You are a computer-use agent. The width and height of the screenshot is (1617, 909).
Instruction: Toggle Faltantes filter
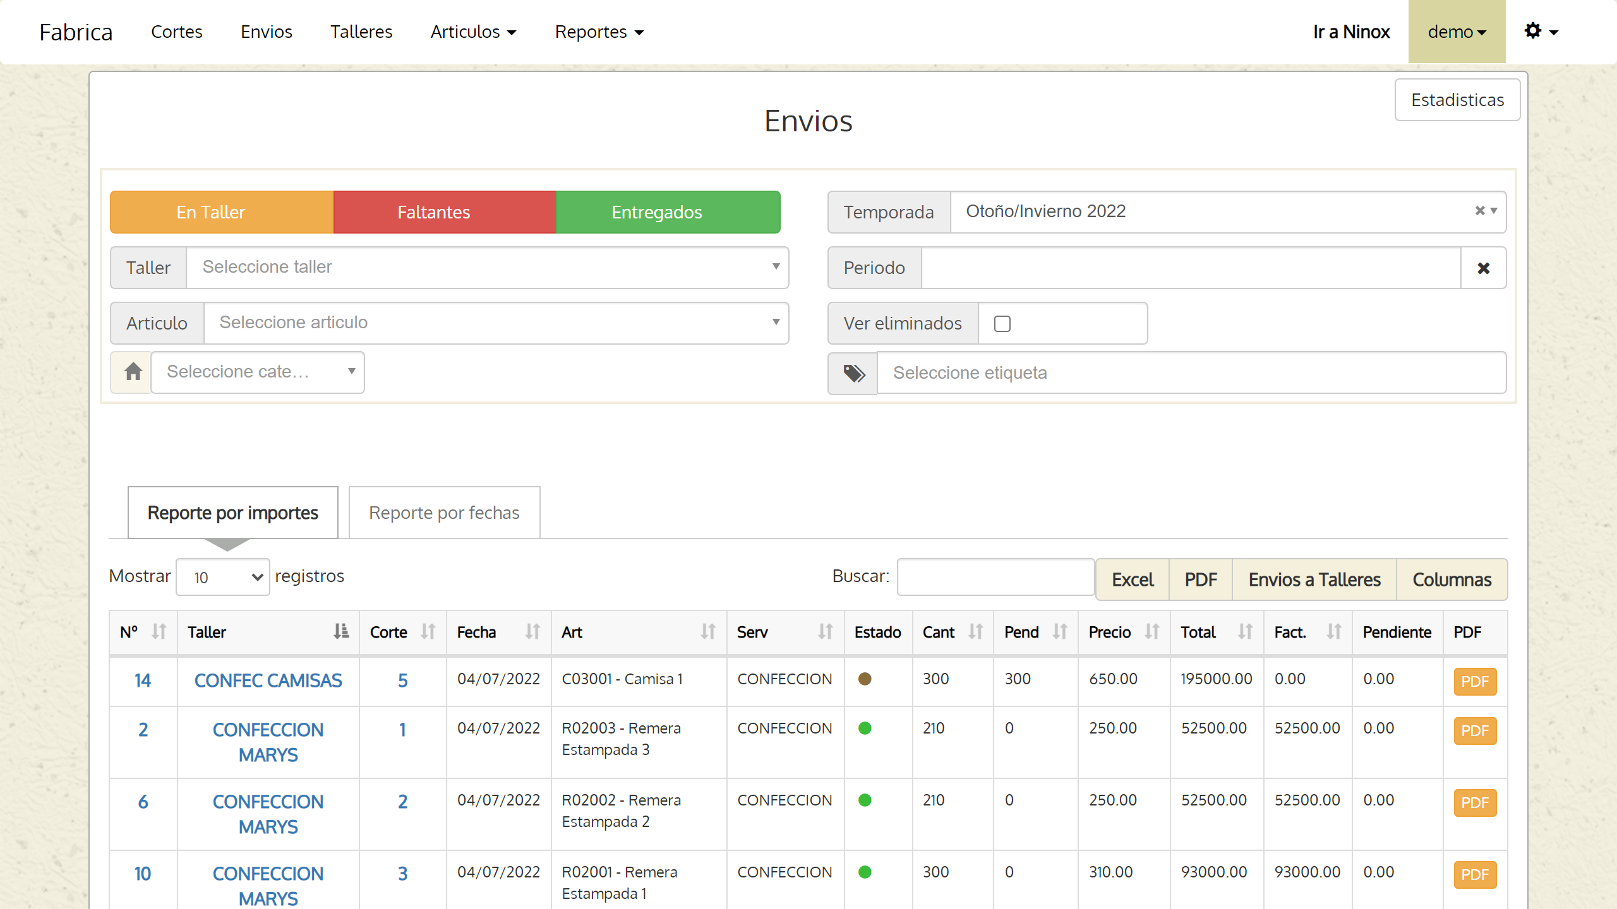click(445, 212)
